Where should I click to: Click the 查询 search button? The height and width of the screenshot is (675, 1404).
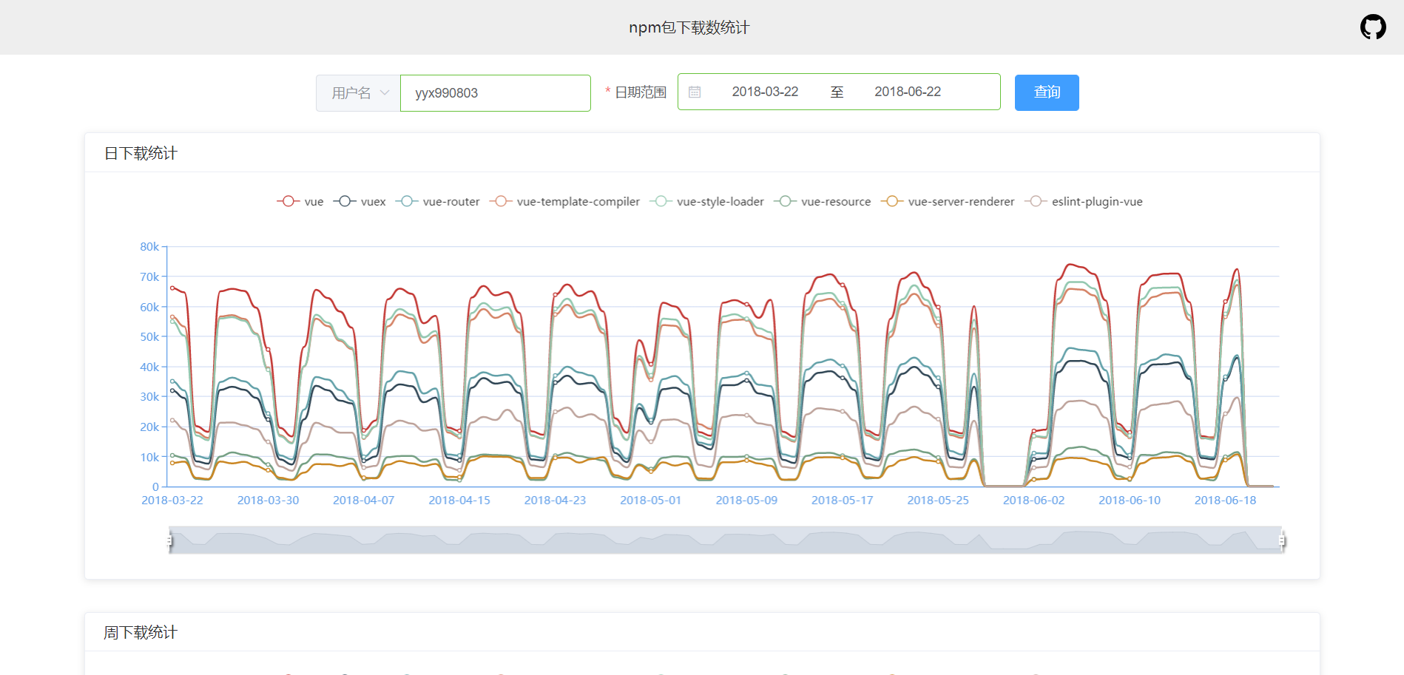coord(1047,92)
